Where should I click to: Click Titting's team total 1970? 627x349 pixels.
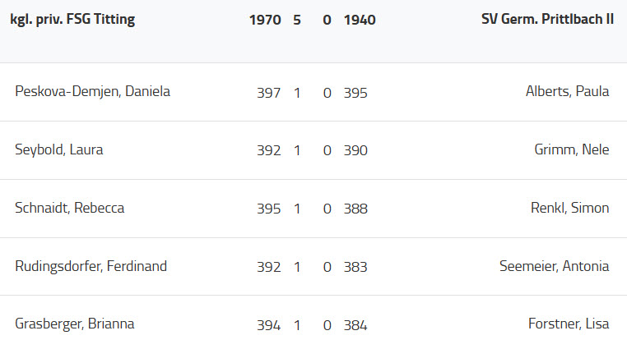coord(264,20)
